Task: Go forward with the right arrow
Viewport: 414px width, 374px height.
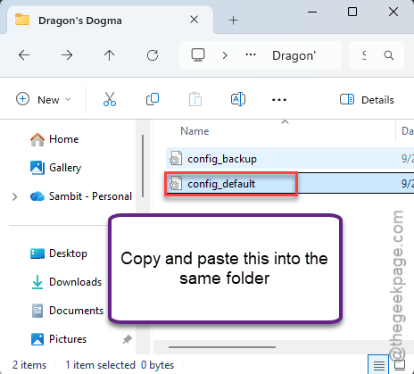Action: click(x=67, y=55)
